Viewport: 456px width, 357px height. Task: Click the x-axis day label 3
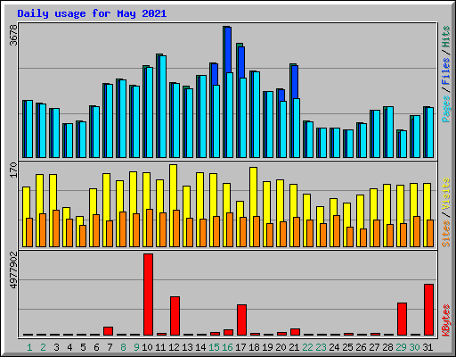(56, 347)
